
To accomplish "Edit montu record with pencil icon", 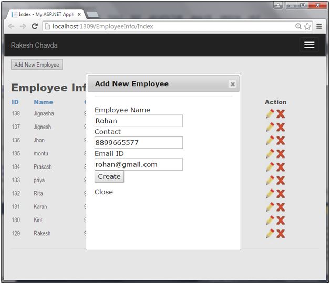I will 270,154.
